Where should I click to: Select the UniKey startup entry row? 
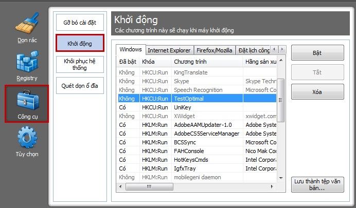197,107
